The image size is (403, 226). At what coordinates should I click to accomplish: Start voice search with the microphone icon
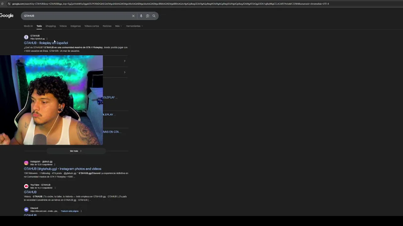[x=141, y=16]
